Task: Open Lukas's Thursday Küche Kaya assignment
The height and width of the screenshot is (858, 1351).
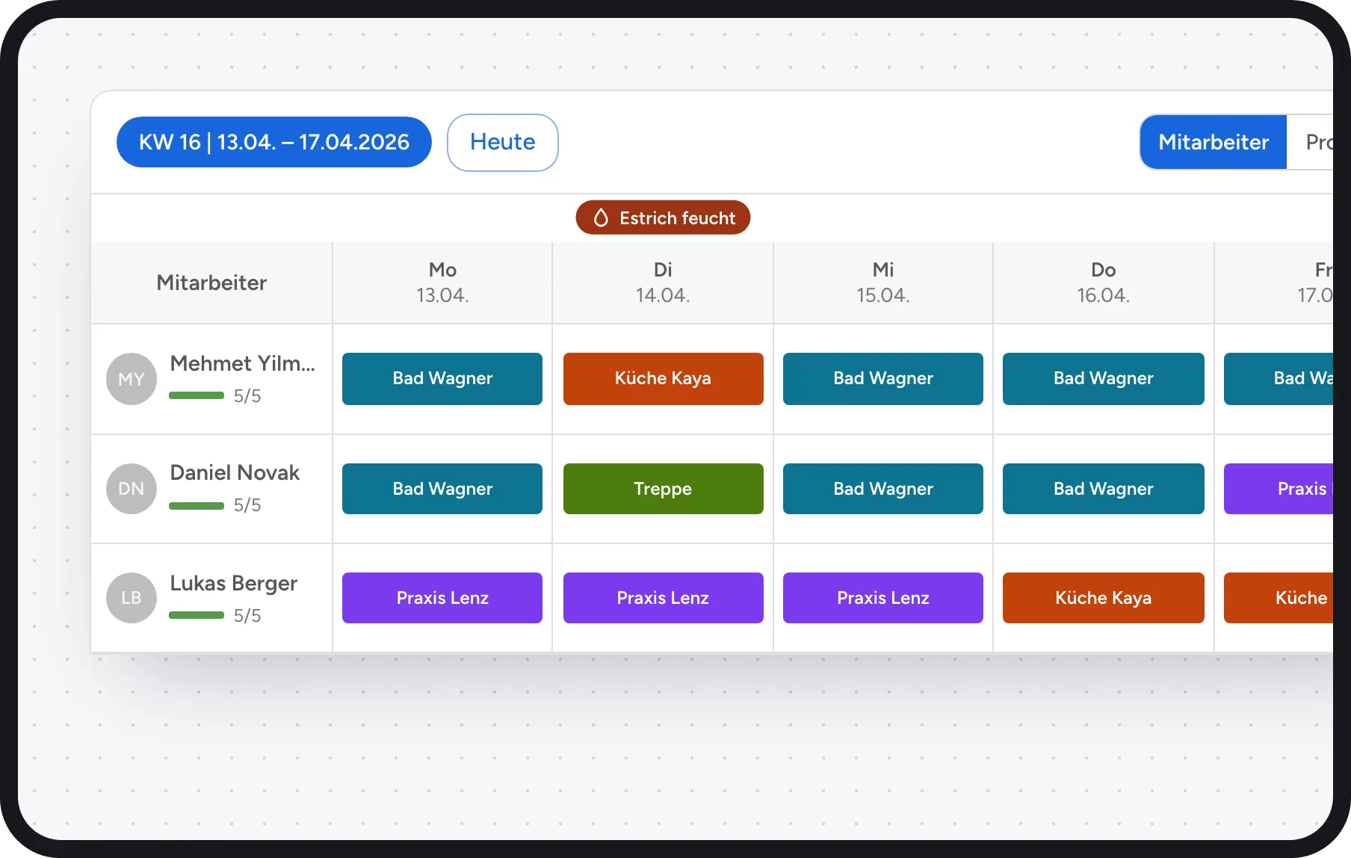Action: [1104, 598]
